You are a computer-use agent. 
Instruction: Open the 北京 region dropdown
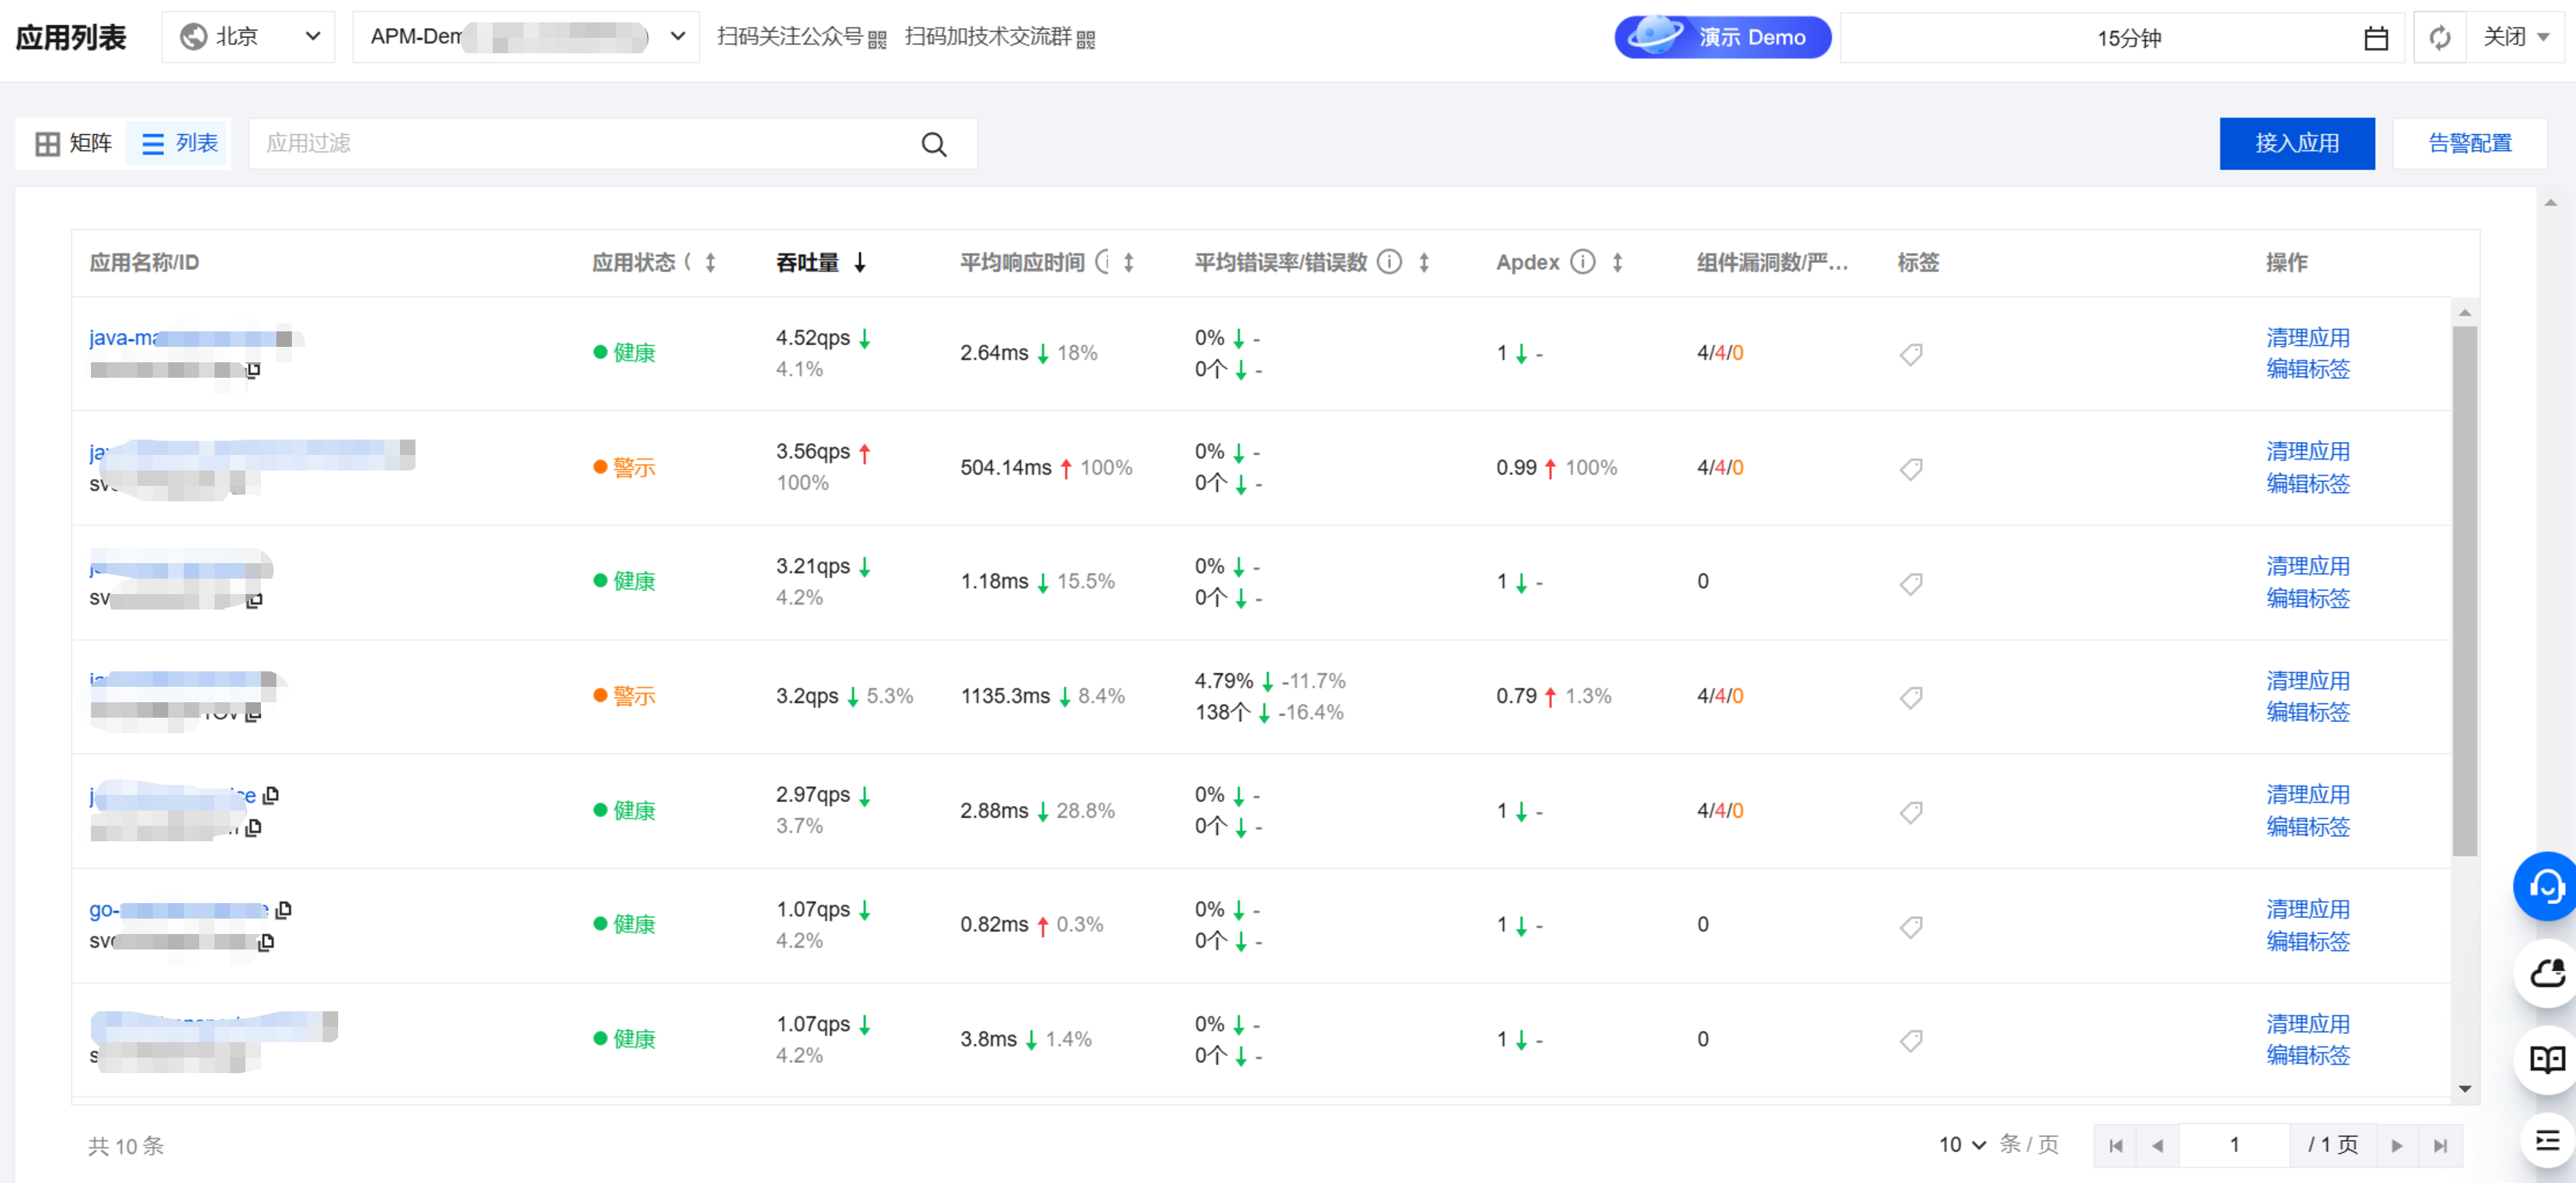click(249, 37)
